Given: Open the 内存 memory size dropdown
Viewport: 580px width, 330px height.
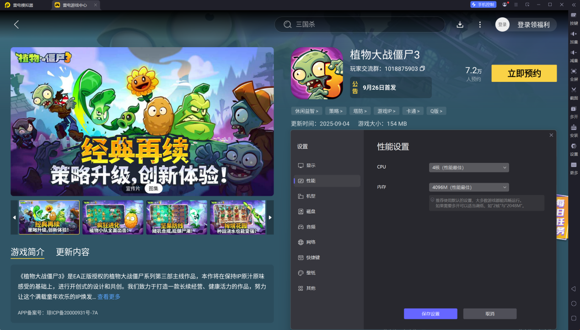Looking at the screenshot, I should pyautogui.click(x=468, y=187).
